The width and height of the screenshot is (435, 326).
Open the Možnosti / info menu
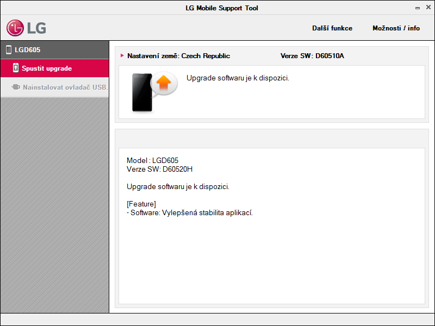tap(396, 28)
